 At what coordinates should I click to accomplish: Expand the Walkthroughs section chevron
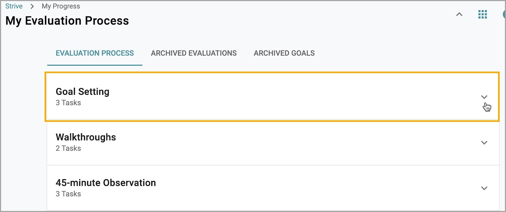coord(484,142)
